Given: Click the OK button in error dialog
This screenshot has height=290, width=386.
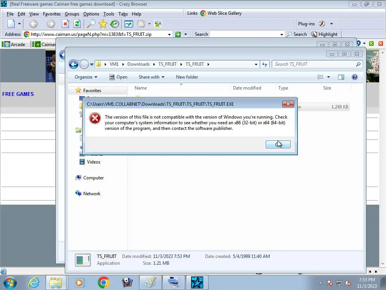Looking at the screenshot, I should coord(278,144).
